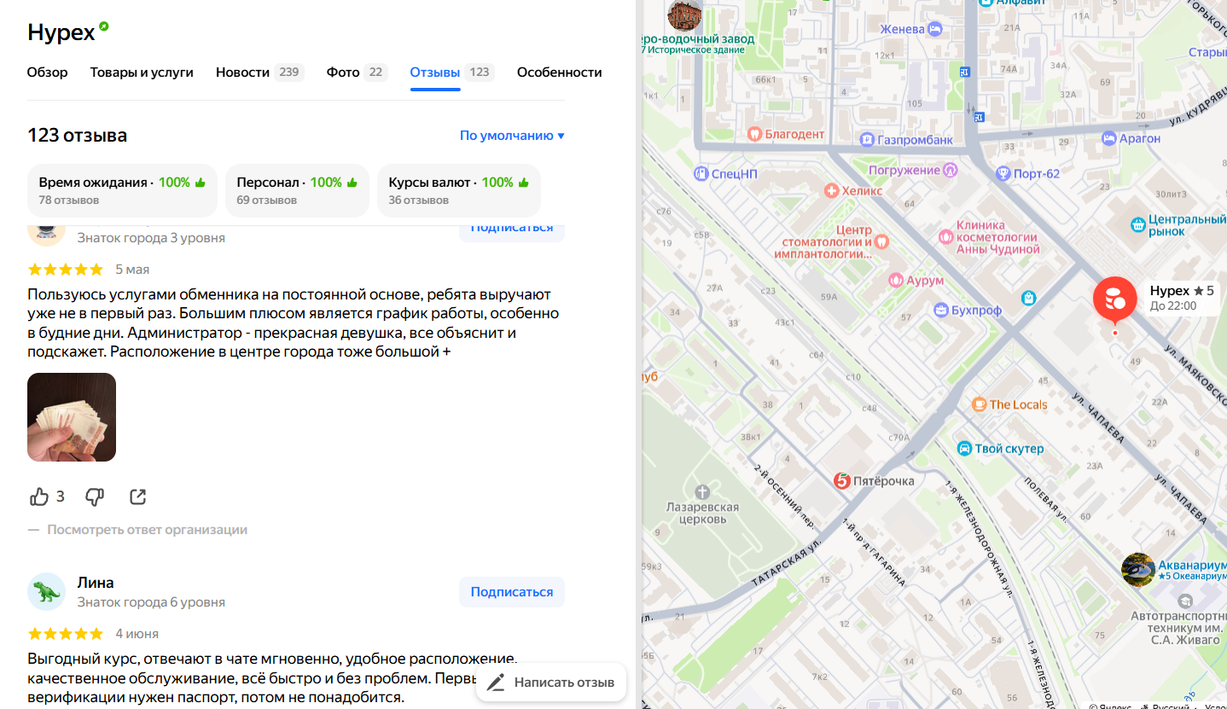Click the Женева hotel marker

(934, 29)
